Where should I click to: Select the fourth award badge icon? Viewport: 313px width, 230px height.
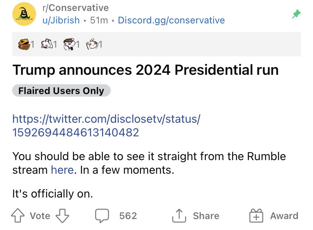[92, 44]
